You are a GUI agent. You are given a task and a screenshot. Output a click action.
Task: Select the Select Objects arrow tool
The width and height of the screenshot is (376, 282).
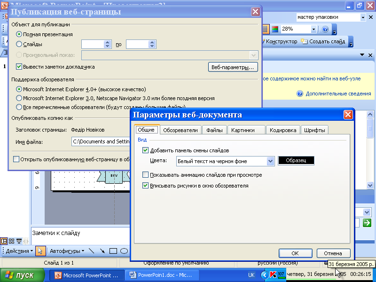pyautogui.click(x=40, y=251)
